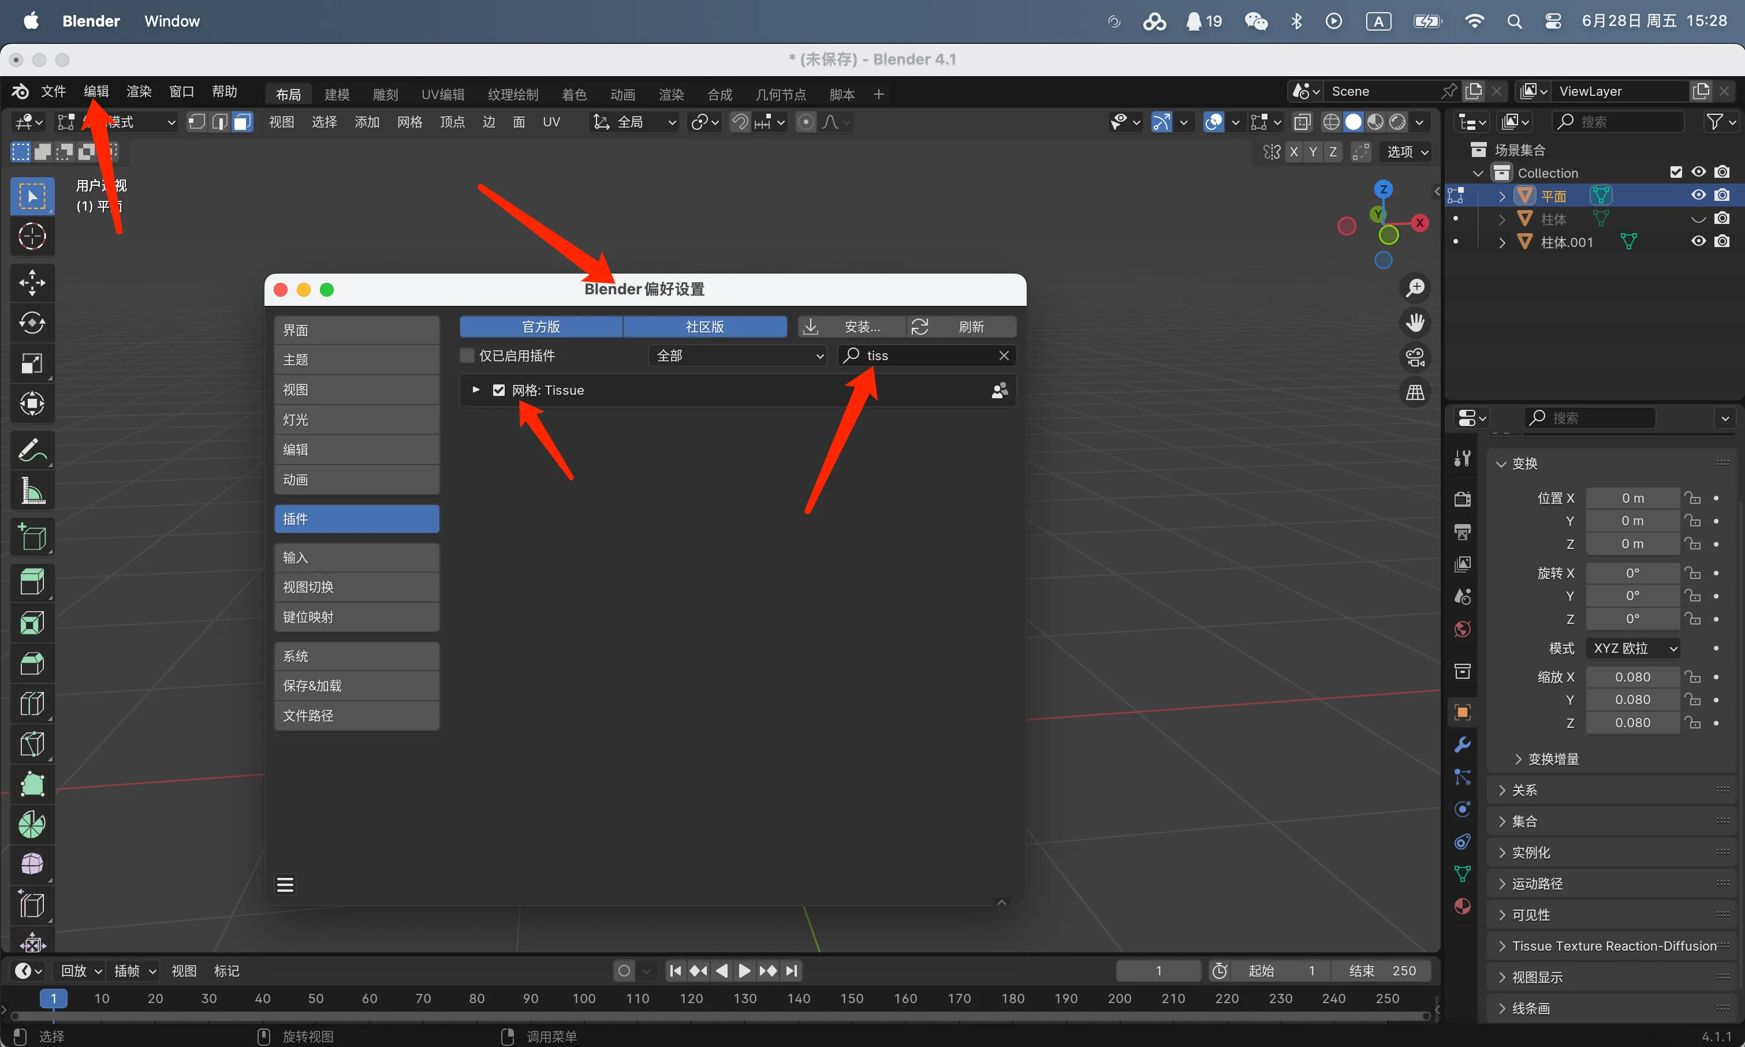
Task: Toggle camera view icon in viewport
Action: [x=1415, y=358]
